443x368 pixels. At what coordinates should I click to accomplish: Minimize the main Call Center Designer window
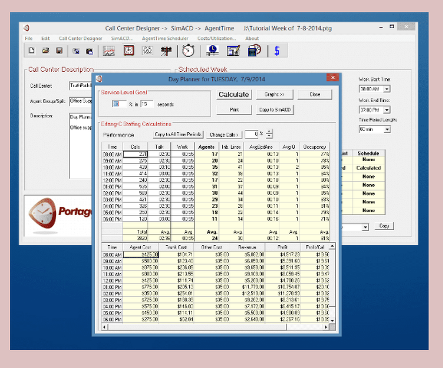pyautogui.click(x=381, y=27)
